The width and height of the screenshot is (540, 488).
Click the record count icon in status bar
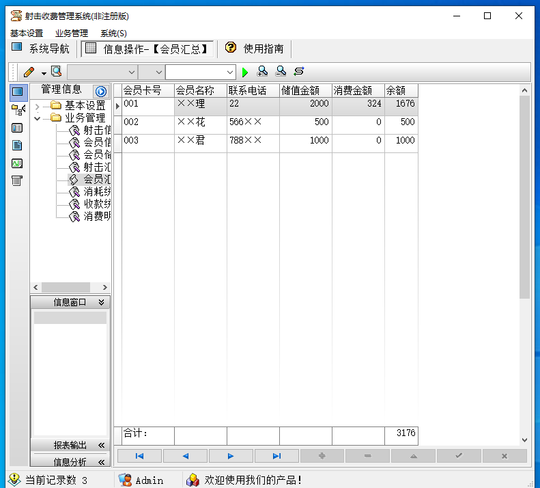14,479
